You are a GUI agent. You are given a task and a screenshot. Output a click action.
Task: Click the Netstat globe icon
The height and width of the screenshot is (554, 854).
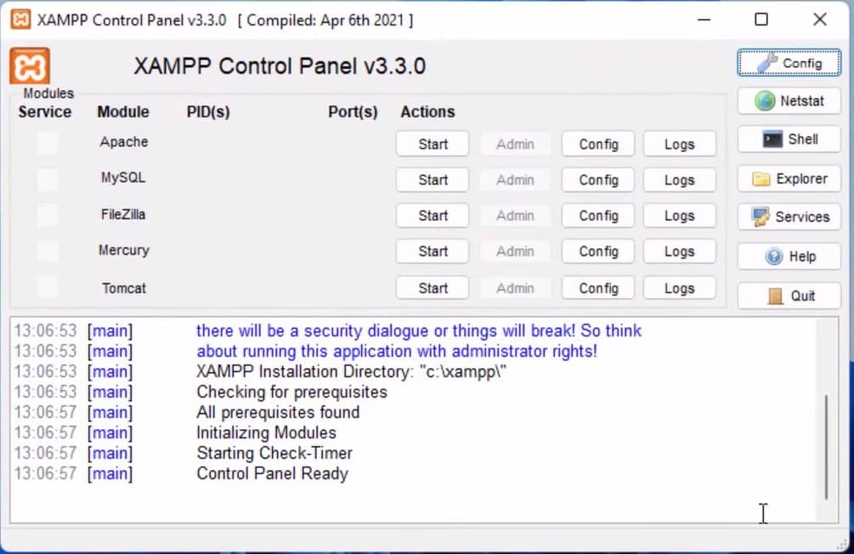[767, 100]
